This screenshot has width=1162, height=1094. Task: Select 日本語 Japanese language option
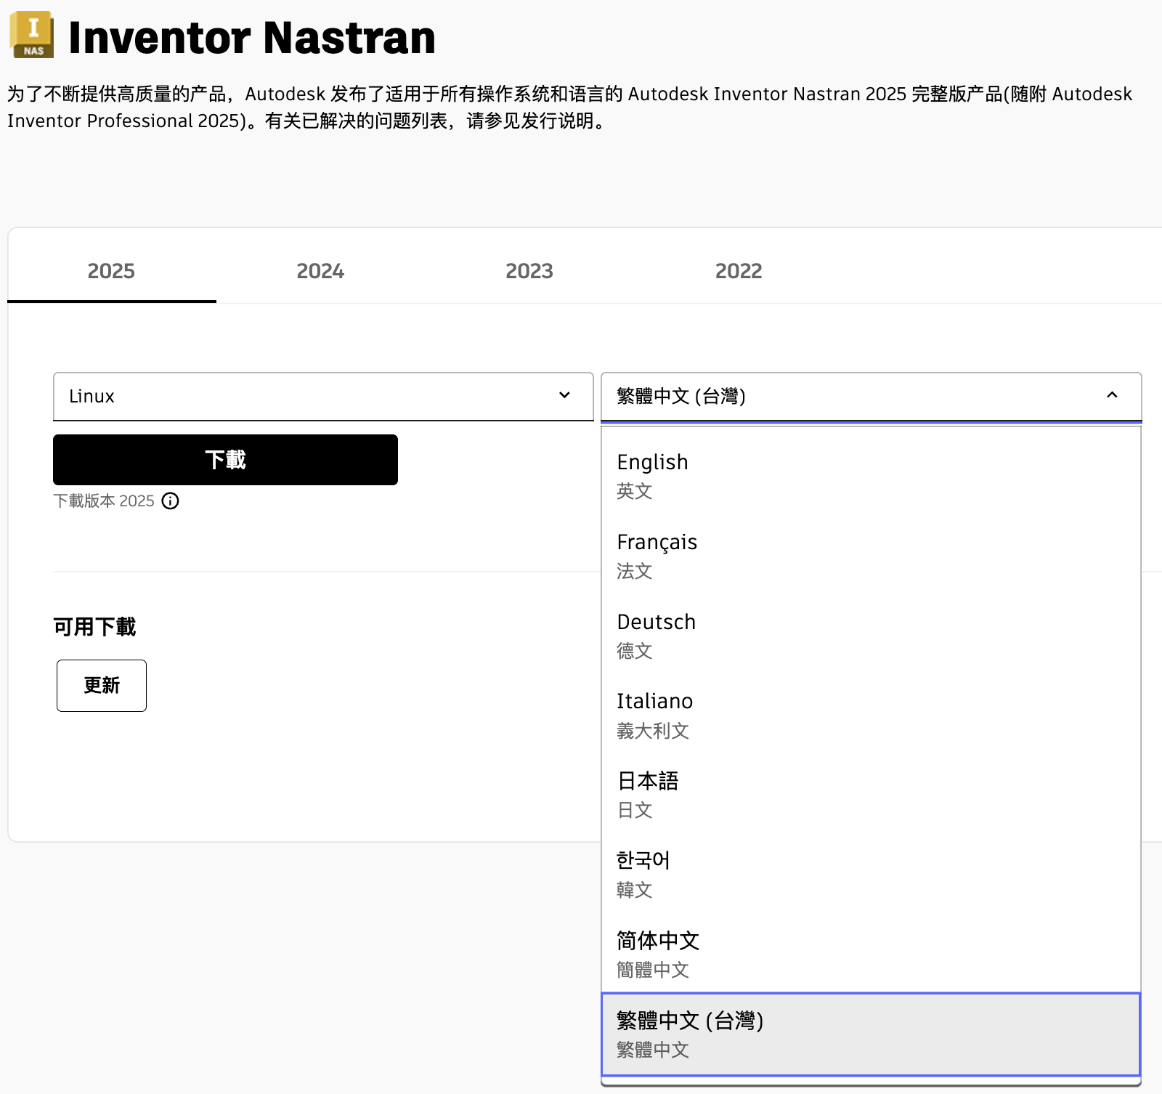870,795
